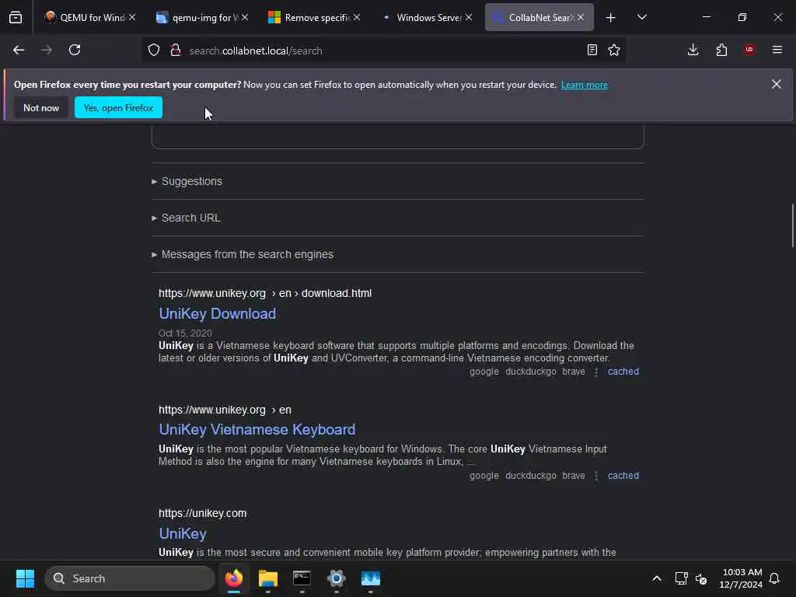Close the Remove specific tab
Screen dimensions: 796x597
357,18
